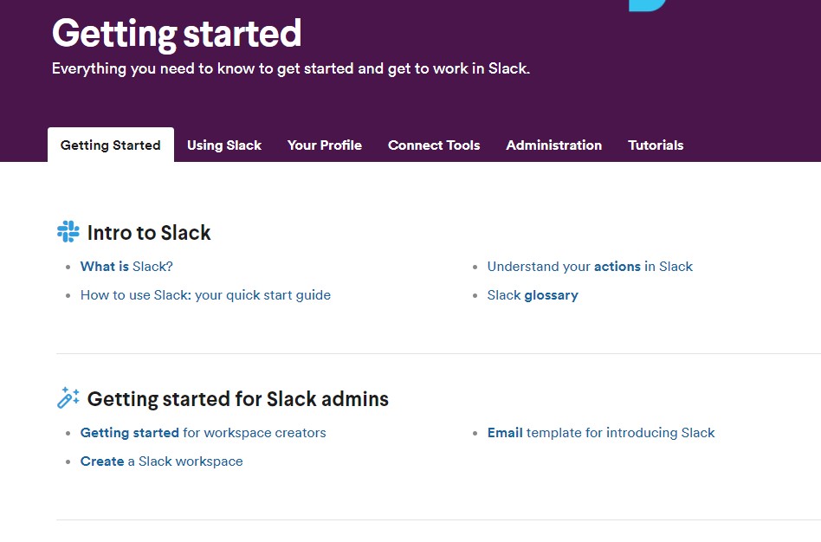The width and height of the screenshot is (821, 542).
Task: Open Getting started for workspace creators link
Action: tap(204, 433)
